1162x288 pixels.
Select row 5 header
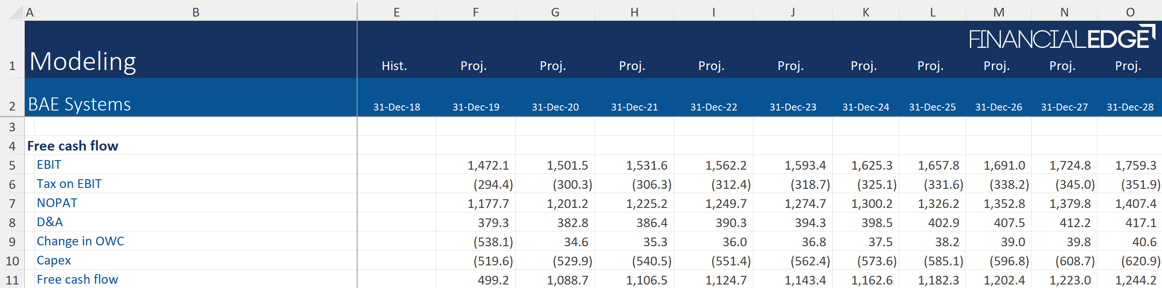click(12, 165)
